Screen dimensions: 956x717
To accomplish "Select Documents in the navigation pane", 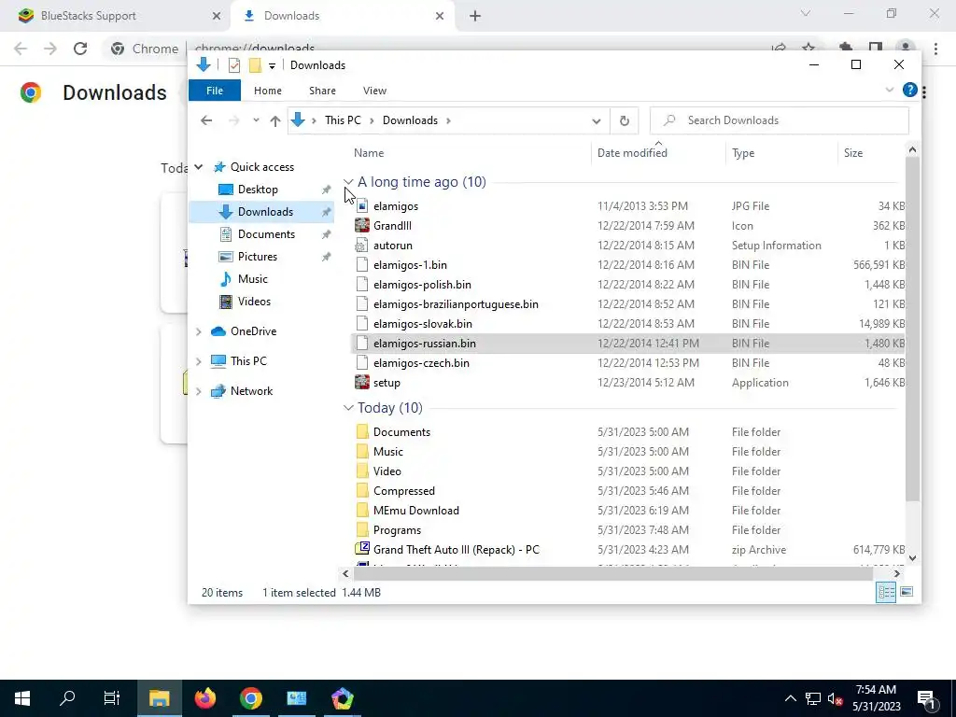I will coord(266,234).
